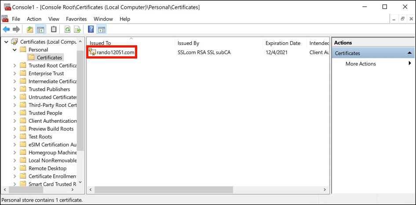Click the Forward arrow toolbar icon

16,29
